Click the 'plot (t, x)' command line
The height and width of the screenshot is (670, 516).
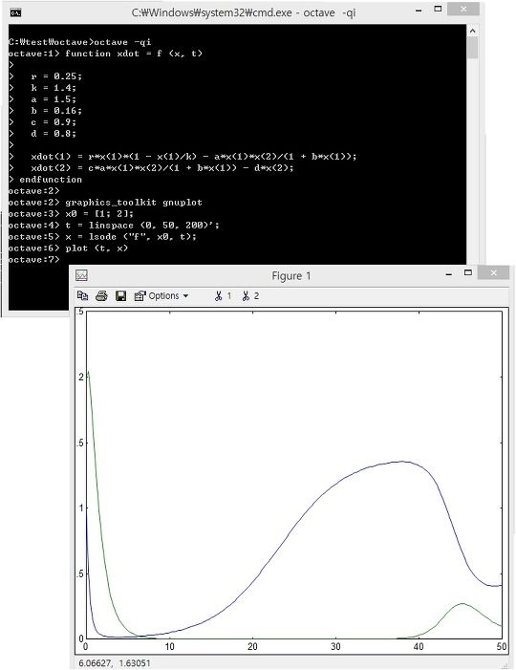(69, 249)
